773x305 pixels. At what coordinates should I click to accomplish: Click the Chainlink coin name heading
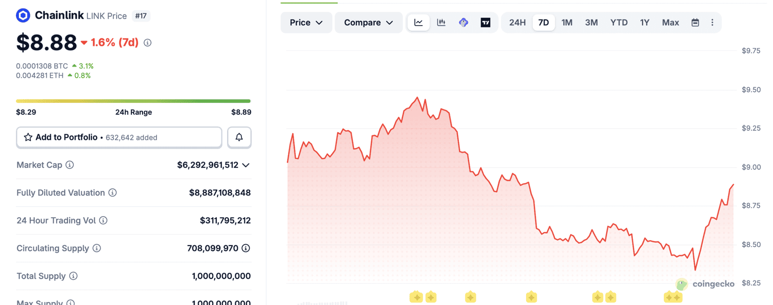(59, 15)
